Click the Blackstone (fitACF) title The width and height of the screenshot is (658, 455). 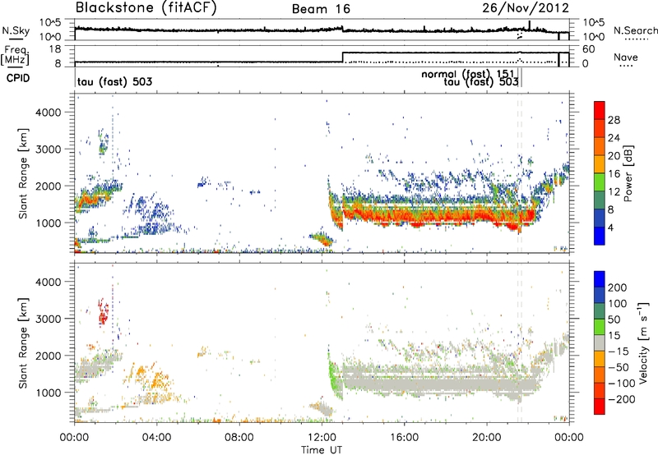(x=146, y=7)
